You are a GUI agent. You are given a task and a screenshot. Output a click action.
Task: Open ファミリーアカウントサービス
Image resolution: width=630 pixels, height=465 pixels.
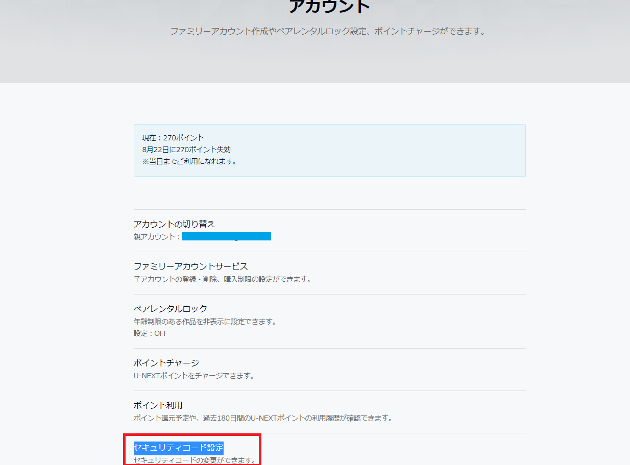click(190, 266)
